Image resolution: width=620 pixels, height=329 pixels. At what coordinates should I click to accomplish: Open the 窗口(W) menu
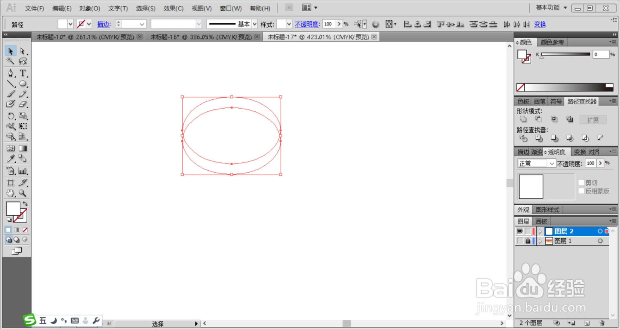tap(231, 8)
